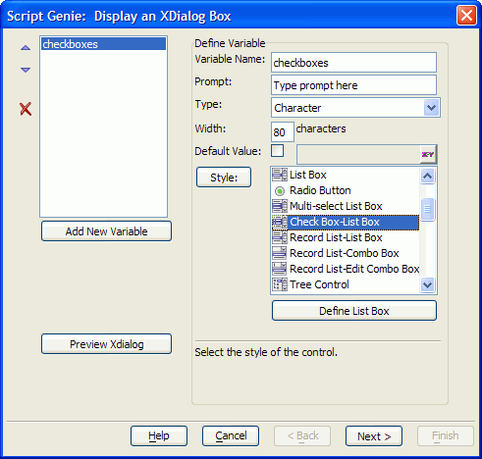This screenshot has width=482, height=459.
Task: Click the Prompt input field
Action: point(353,85)
